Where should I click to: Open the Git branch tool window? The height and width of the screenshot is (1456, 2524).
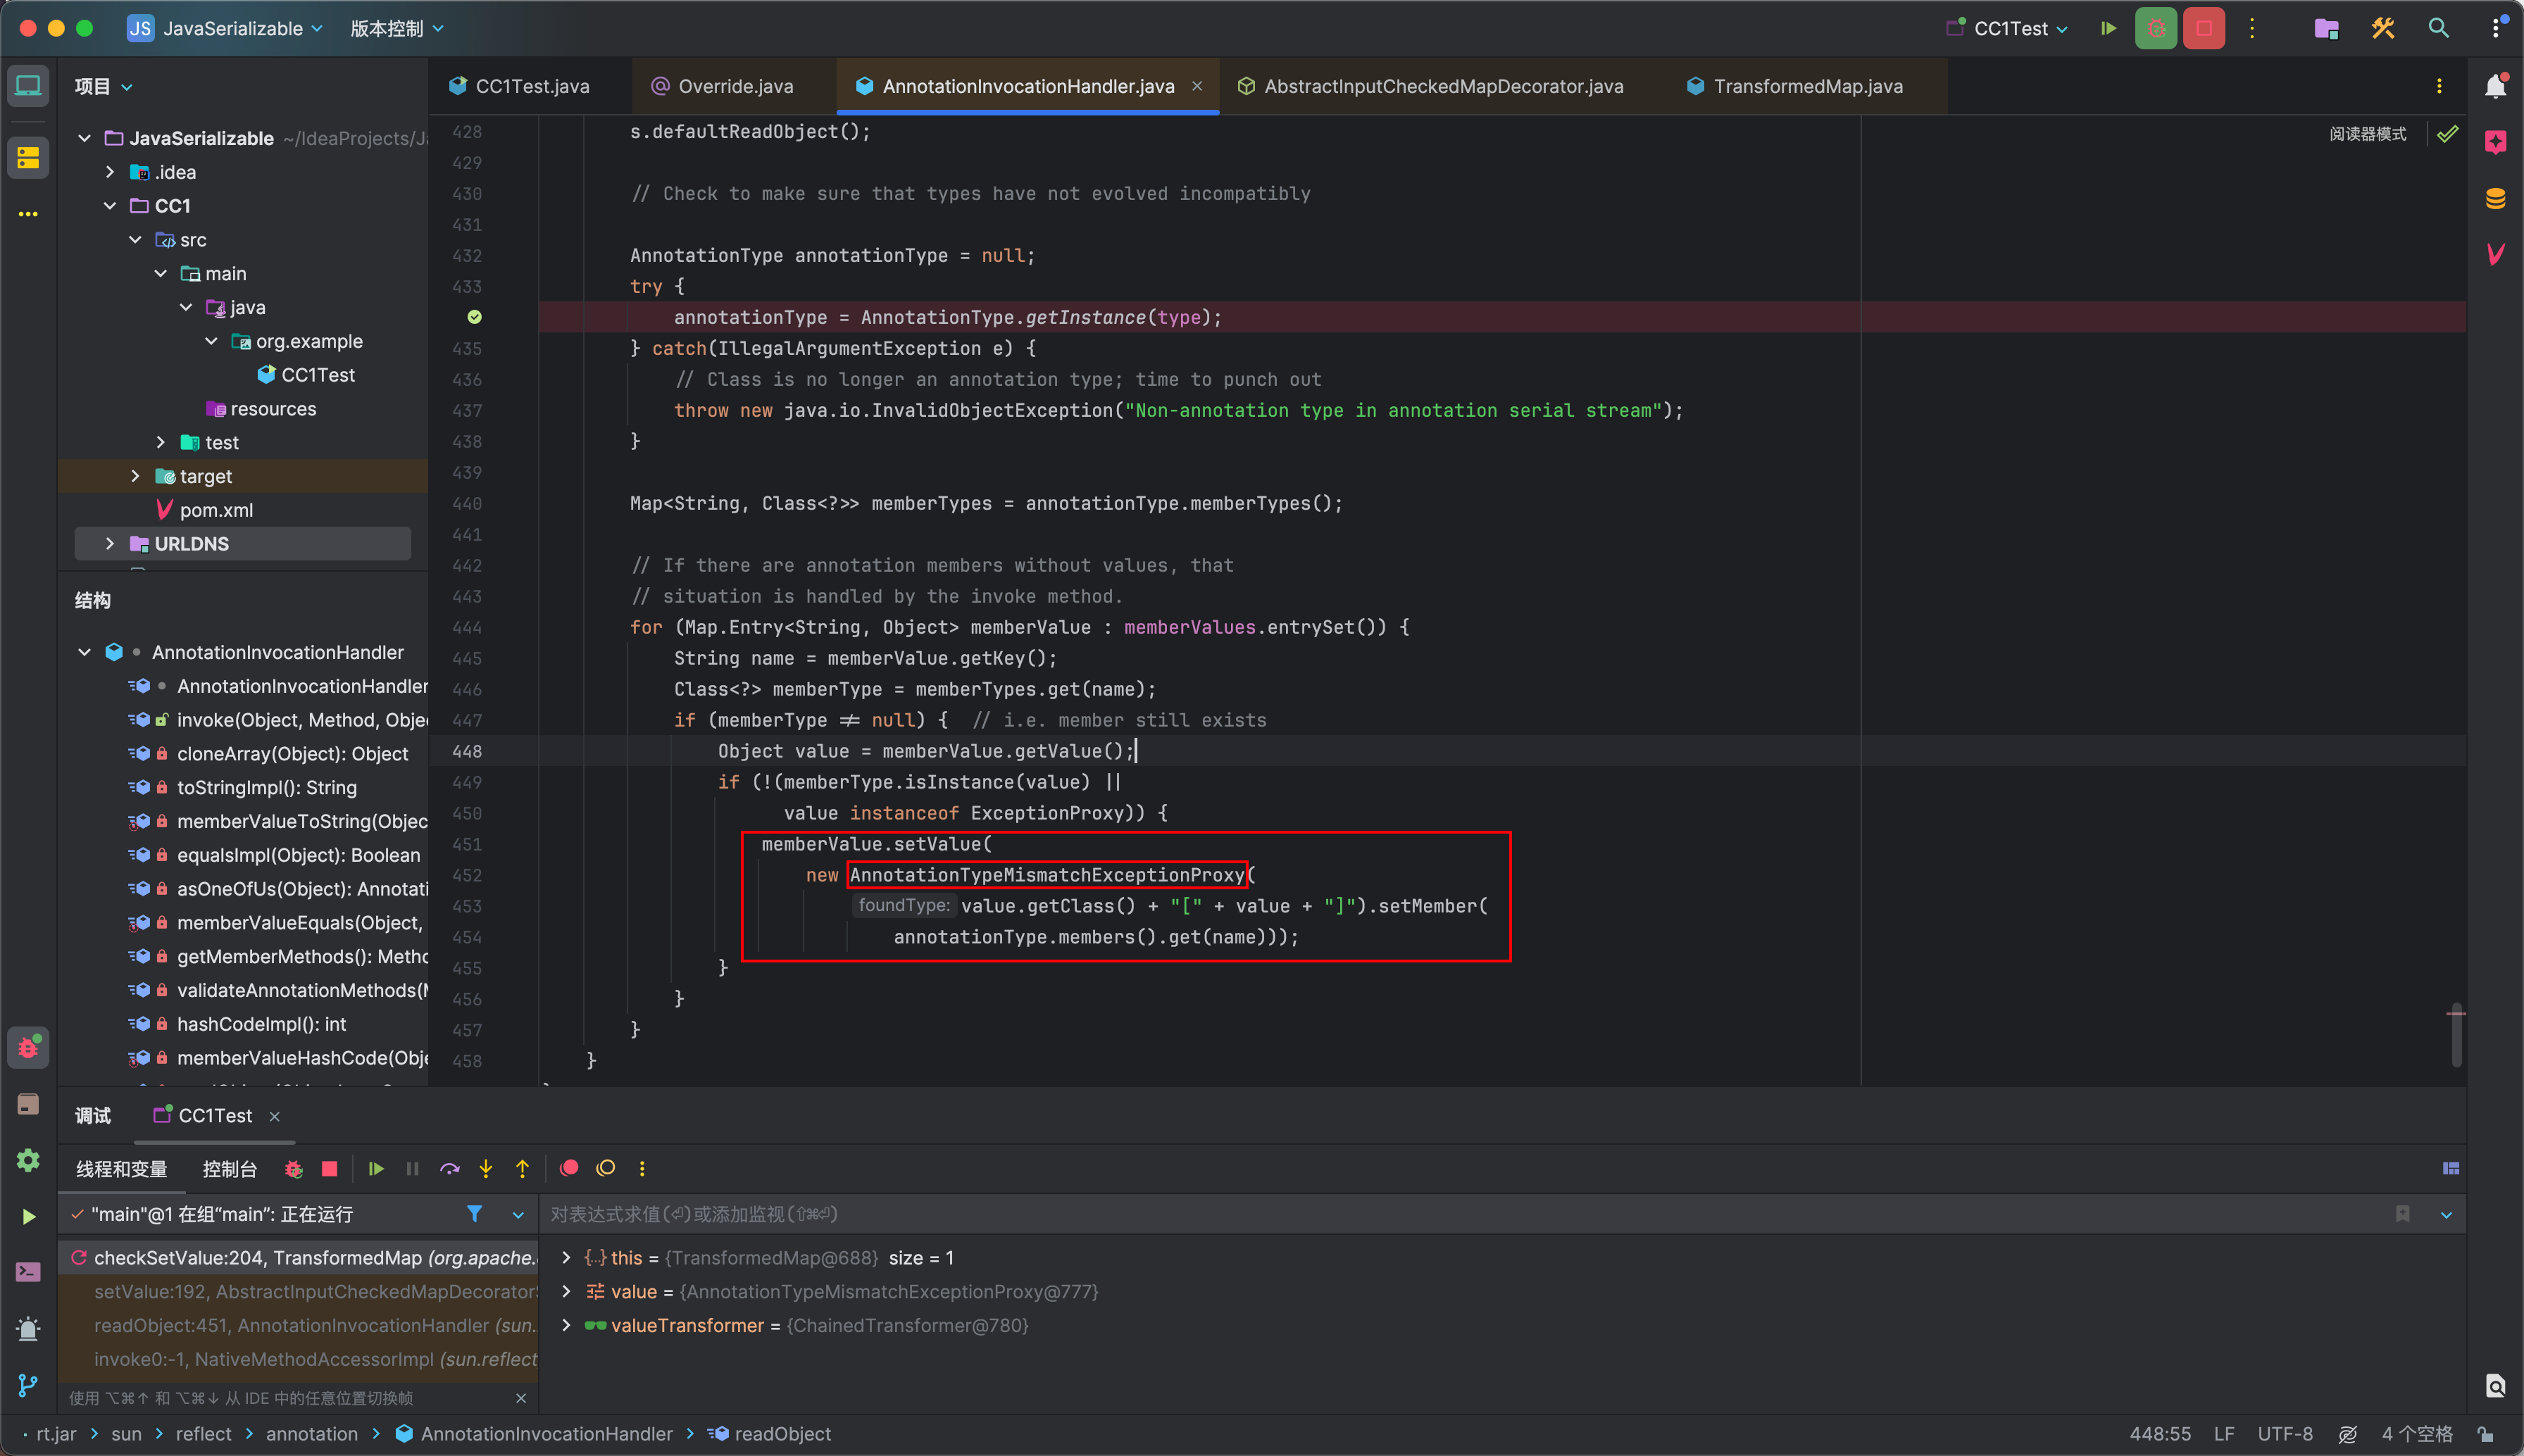pos(28,1385)
